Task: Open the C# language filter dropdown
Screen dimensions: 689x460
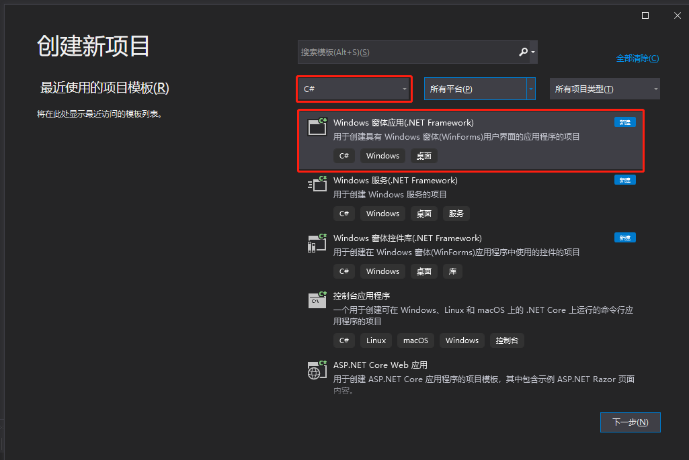Action: click(355, 89)
